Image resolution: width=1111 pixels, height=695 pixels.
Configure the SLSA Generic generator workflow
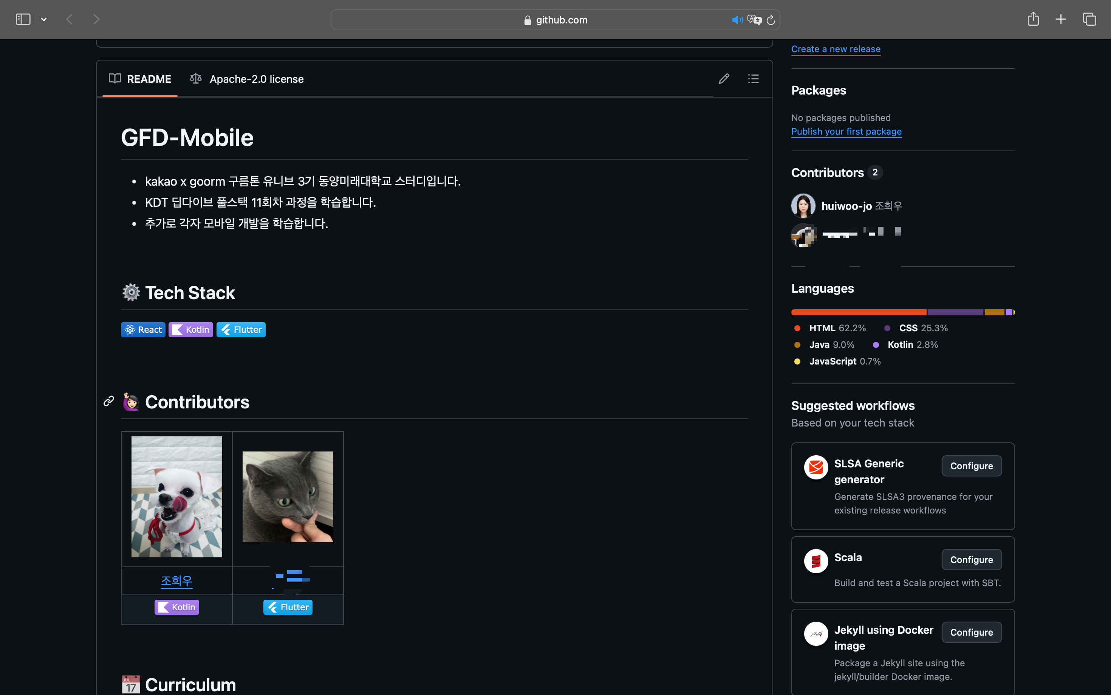point(971,465)
